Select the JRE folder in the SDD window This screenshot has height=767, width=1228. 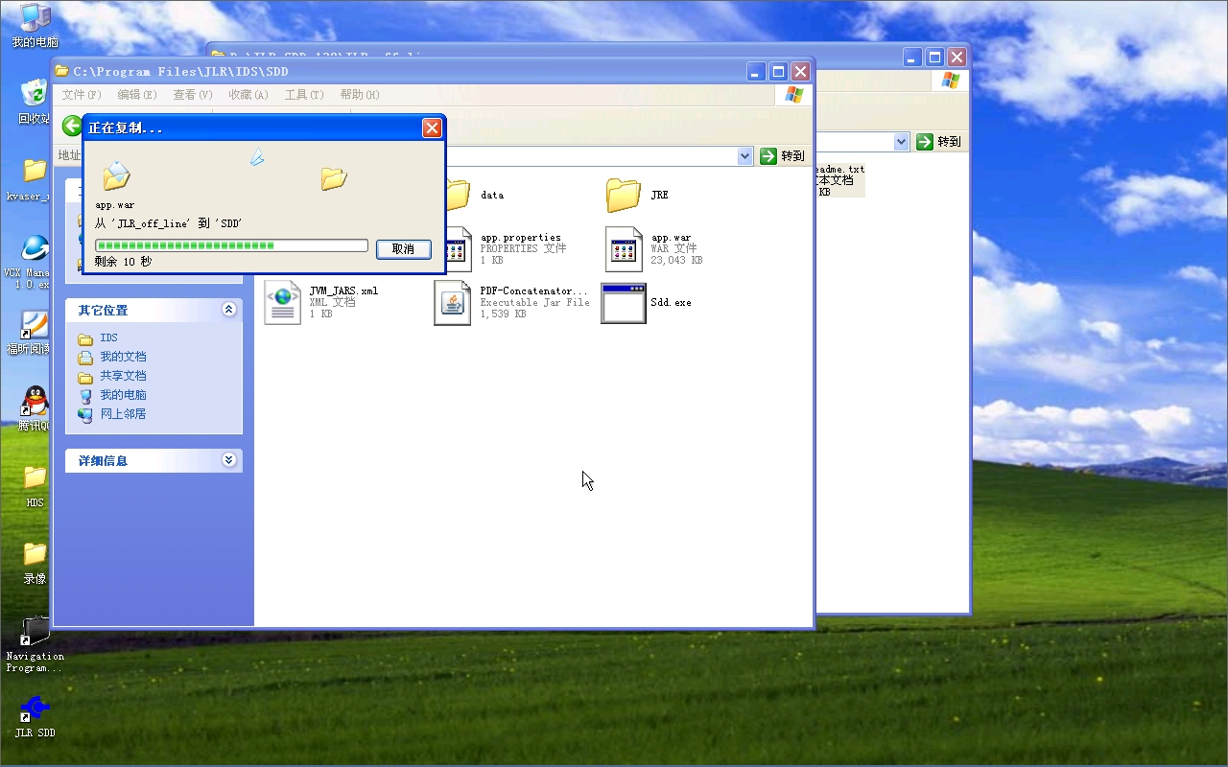click(637, 195)
